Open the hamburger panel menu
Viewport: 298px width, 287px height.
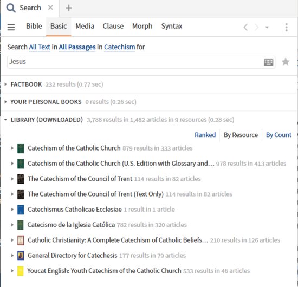click(x=11, y=27)
